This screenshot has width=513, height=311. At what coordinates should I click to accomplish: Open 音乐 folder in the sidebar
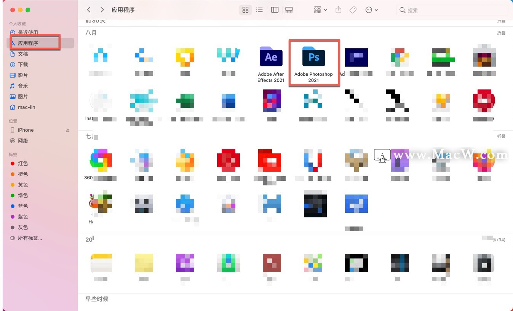23,86
